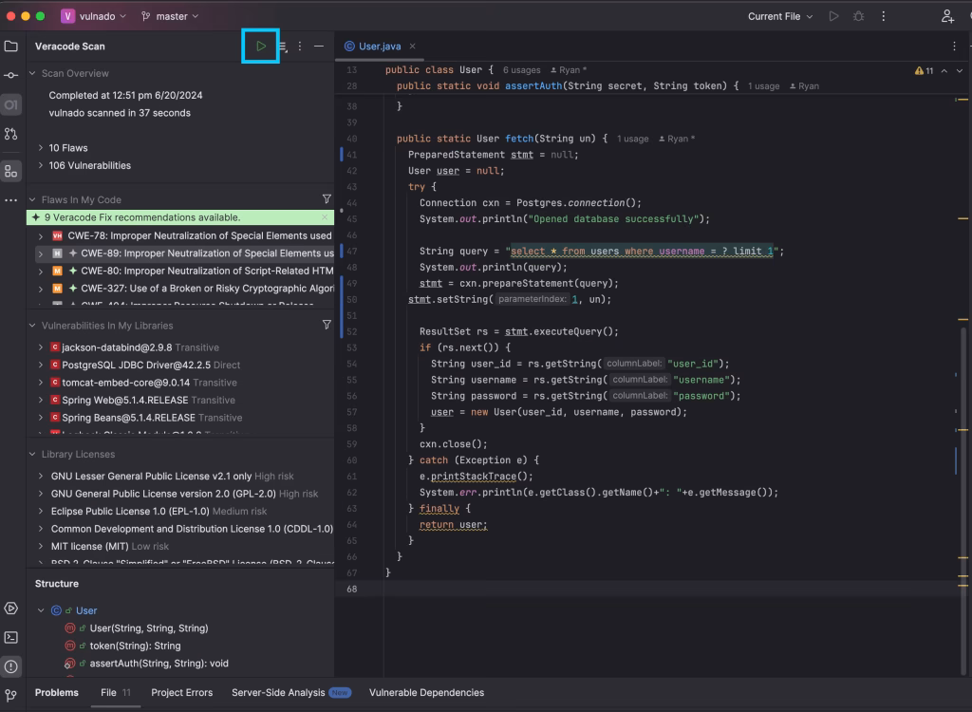Open the Git tool window
Viewport: 972px width, 712px height.
11,695
